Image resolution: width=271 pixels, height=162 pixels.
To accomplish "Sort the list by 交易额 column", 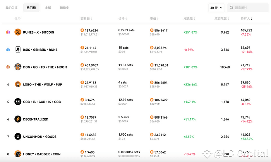I will pyautogui.click(x=86, y=19).
